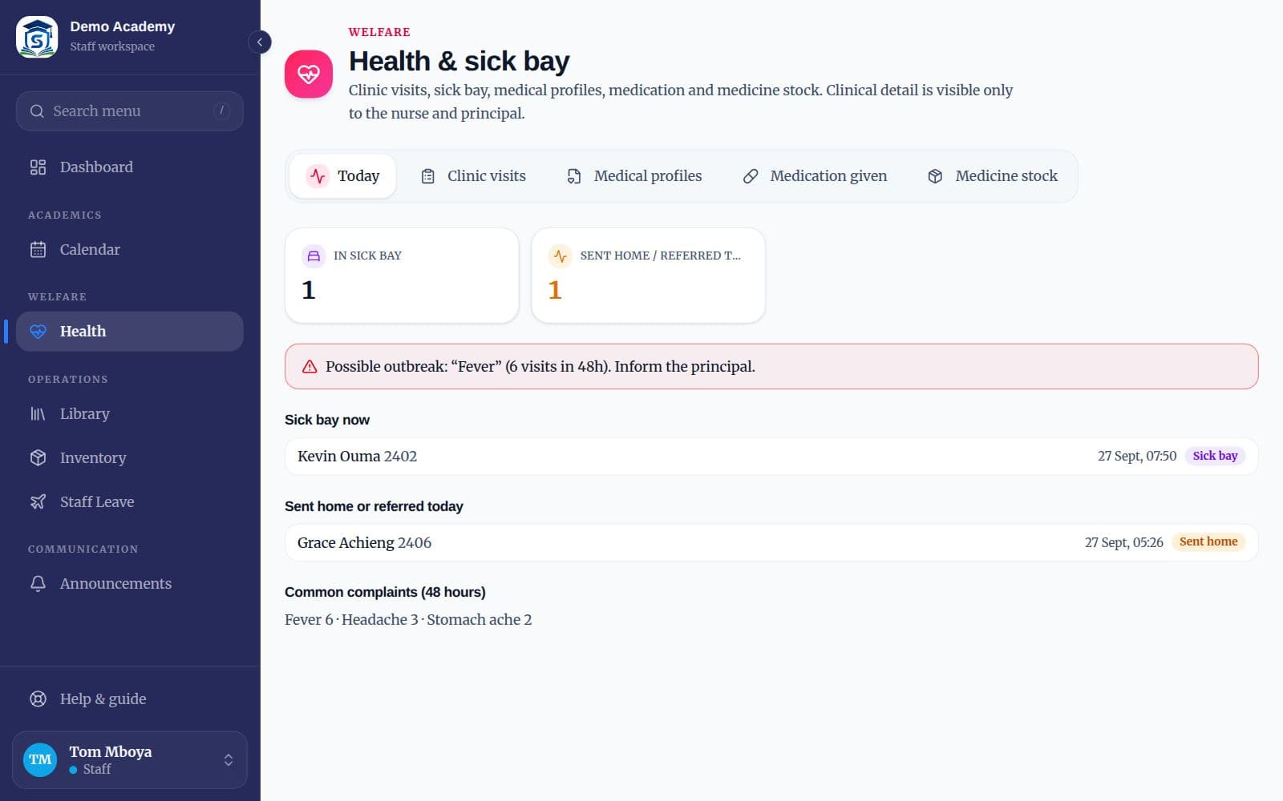Click the Demo Academy logo icon
Viewport: 1283px width, 801px height.
(x=37, y=37)
